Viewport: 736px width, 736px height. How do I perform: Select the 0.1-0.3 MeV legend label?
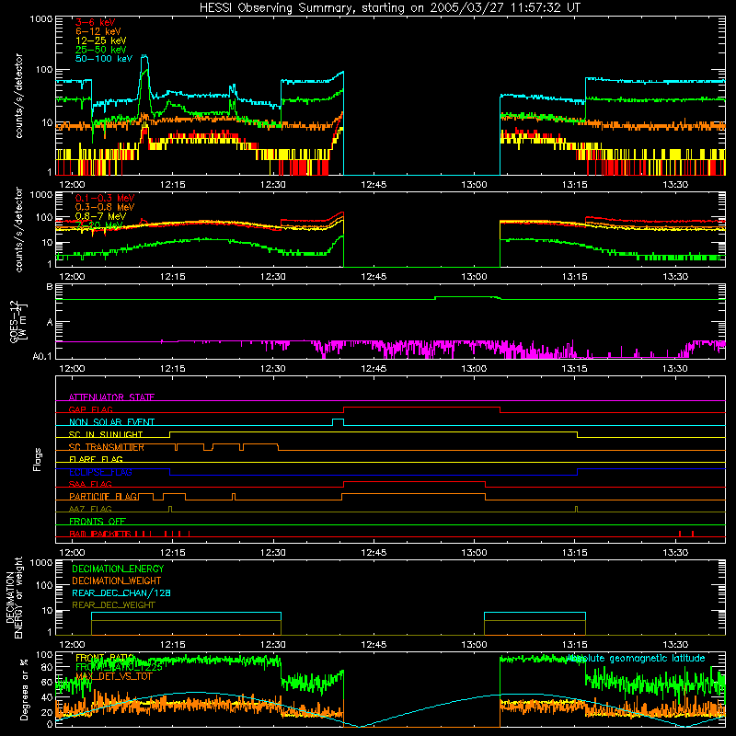(105, 198)
